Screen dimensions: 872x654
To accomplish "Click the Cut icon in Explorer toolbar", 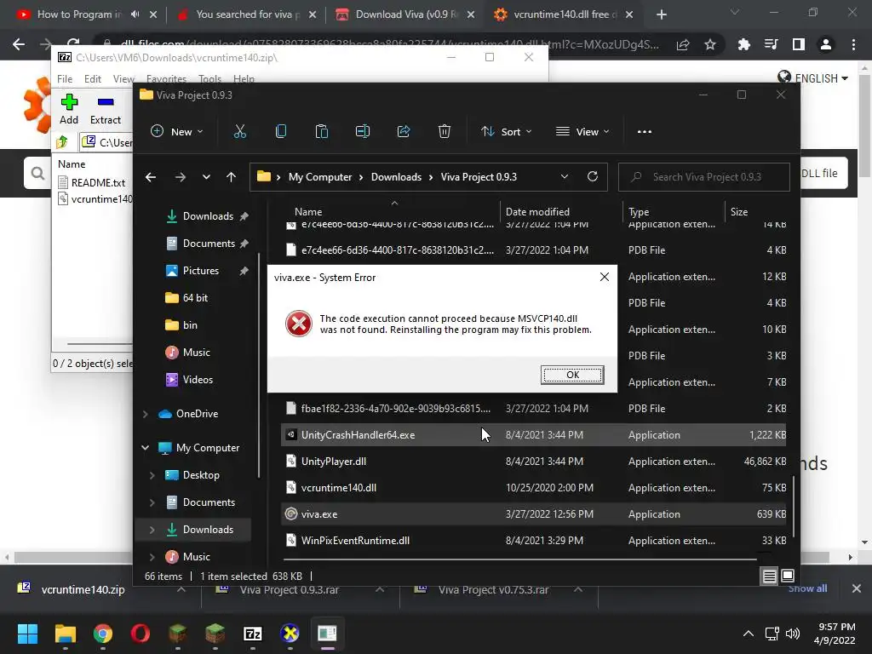I will (x=239, y=132).
